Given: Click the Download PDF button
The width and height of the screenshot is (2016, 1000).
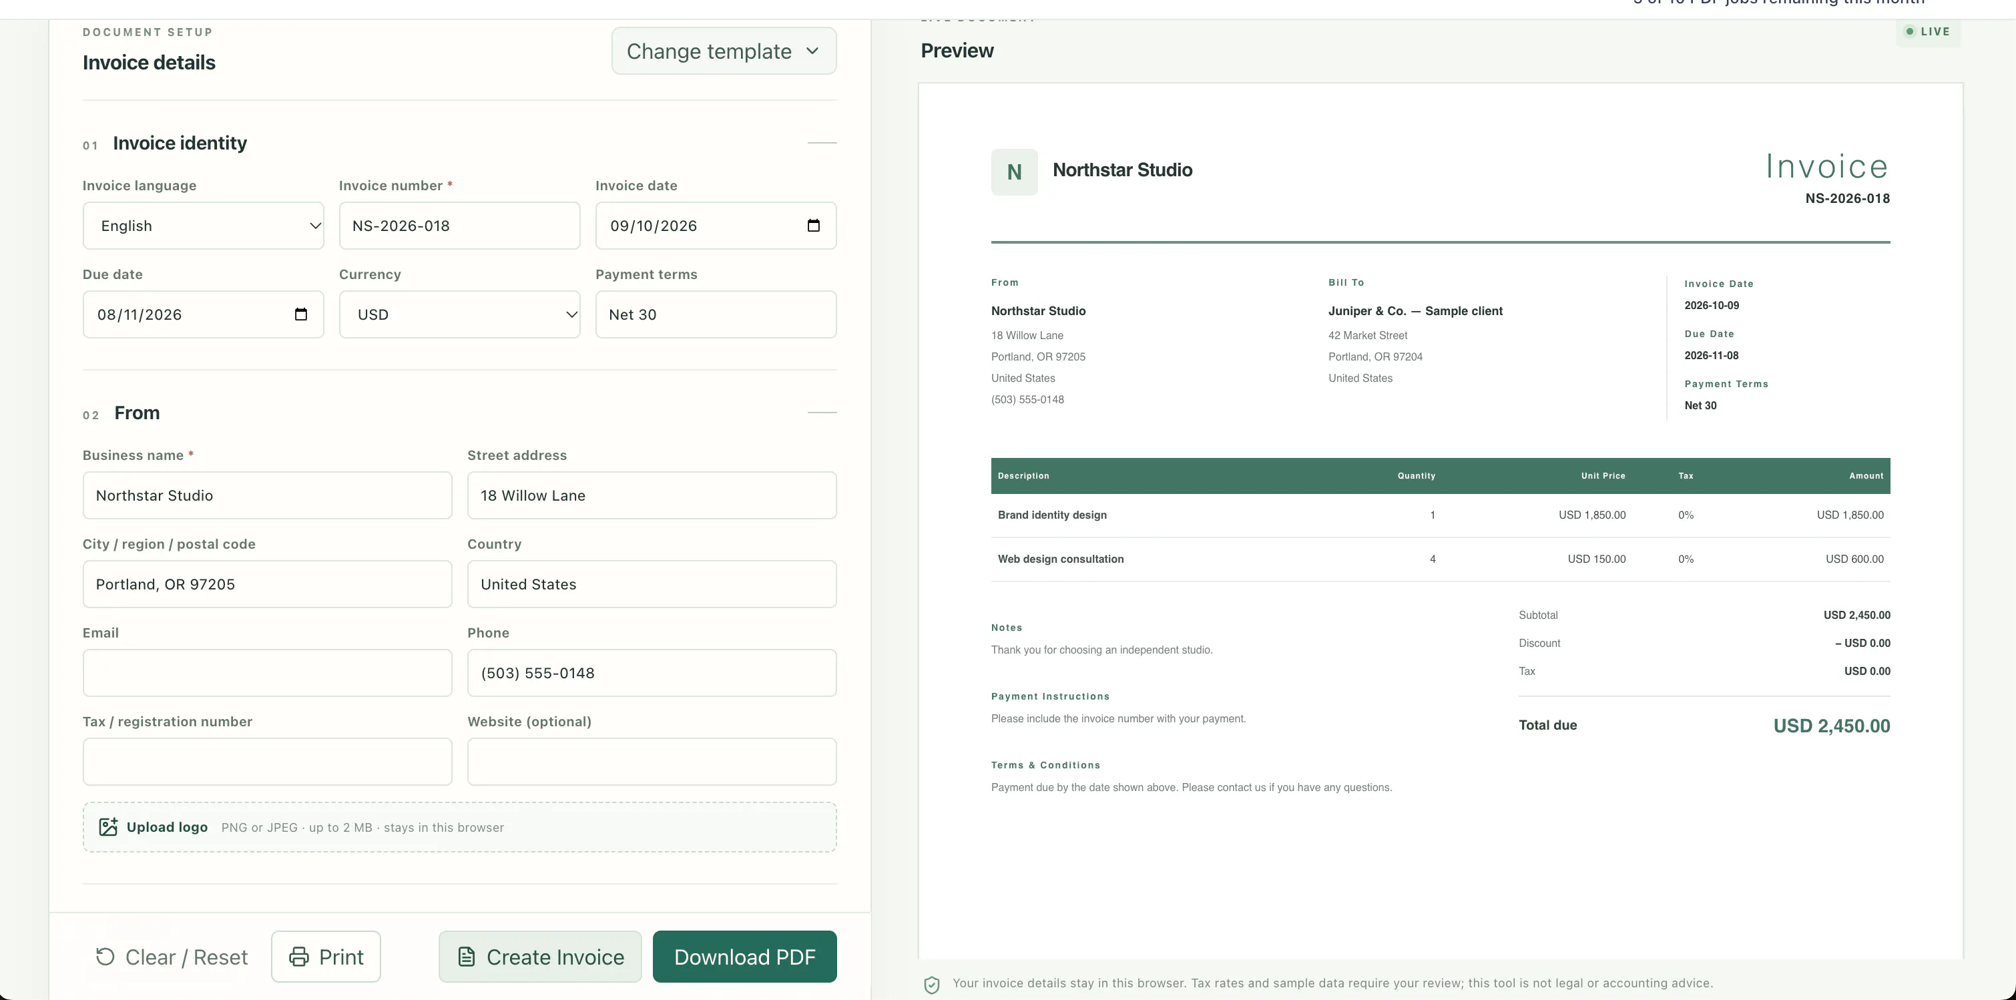Looking at the screenshot, I should (x=744, y=957).
